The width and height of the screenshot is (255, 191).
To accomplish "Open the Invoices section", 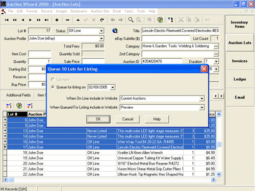I will coord(240,61).
